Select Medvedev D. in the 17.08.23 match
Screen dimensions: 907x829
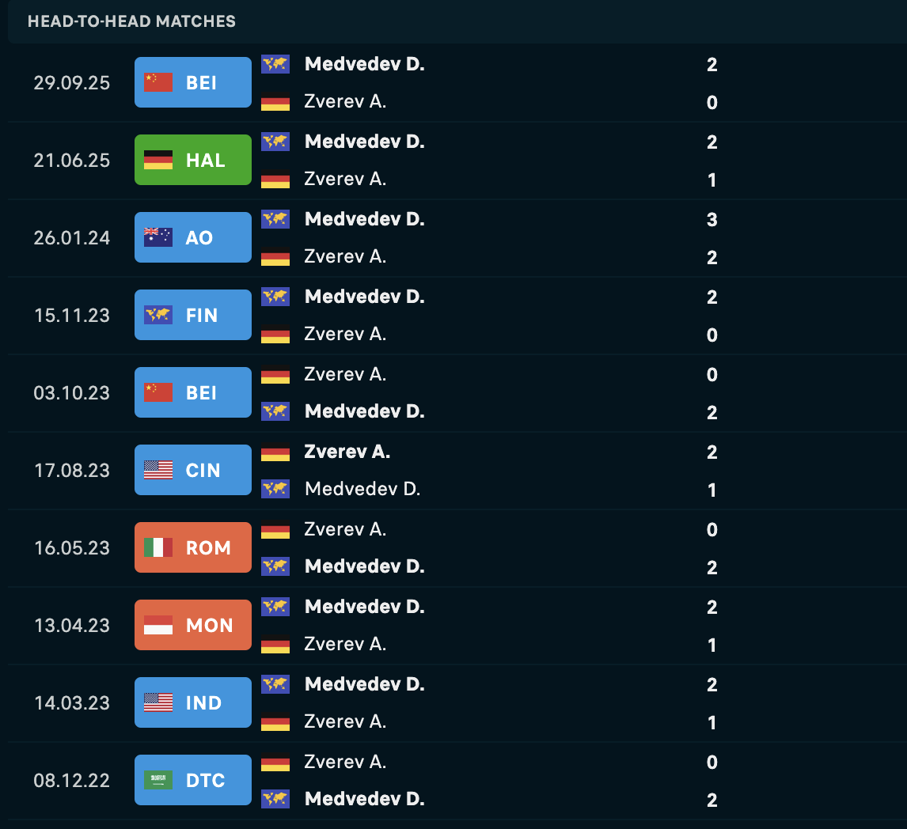click(x=362, y=489)
